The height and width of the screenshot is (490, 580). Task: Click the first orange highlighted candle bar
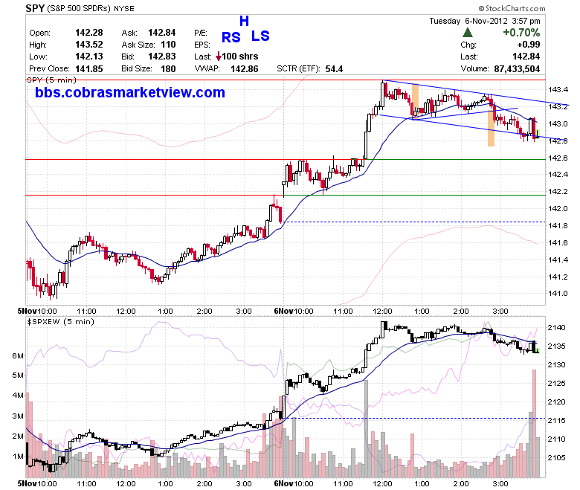[415, 100]
